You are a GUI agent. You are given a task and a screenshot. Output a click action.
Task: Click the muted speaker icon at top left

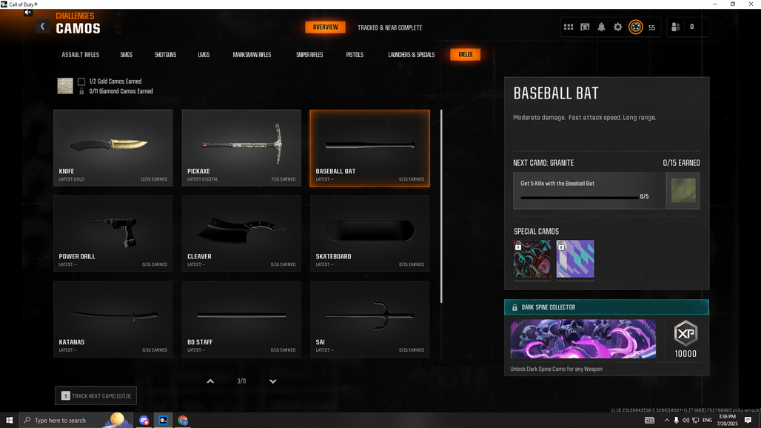[28, 13]
